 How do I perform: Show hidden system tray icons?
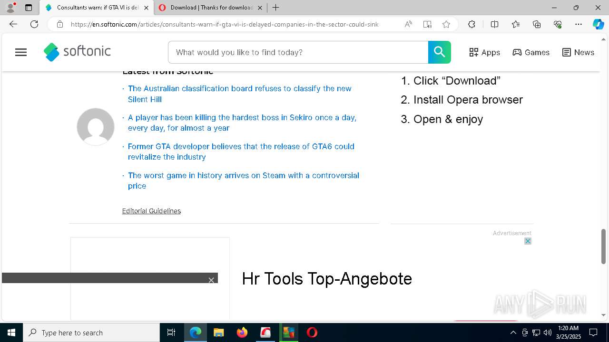point(513,332)
